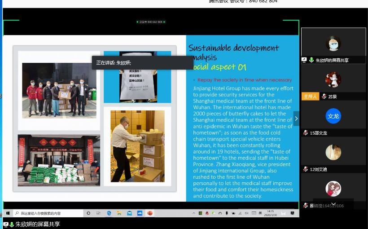Click muted mic icon beside 12刘艾迪

pyautogui.click(x=305, y=169)
